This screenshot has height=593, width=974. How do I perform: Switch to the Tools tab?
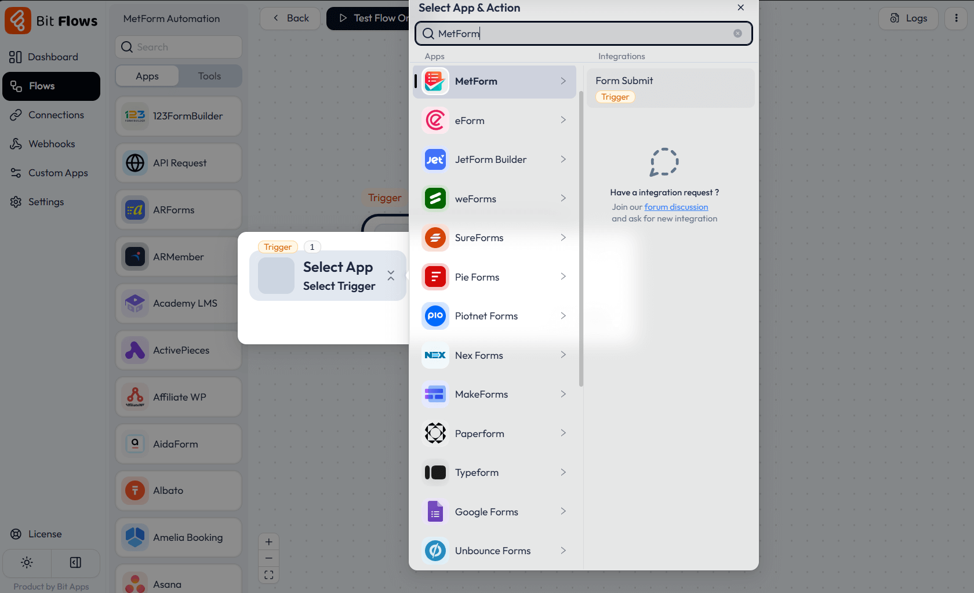[x=209, y=76]
